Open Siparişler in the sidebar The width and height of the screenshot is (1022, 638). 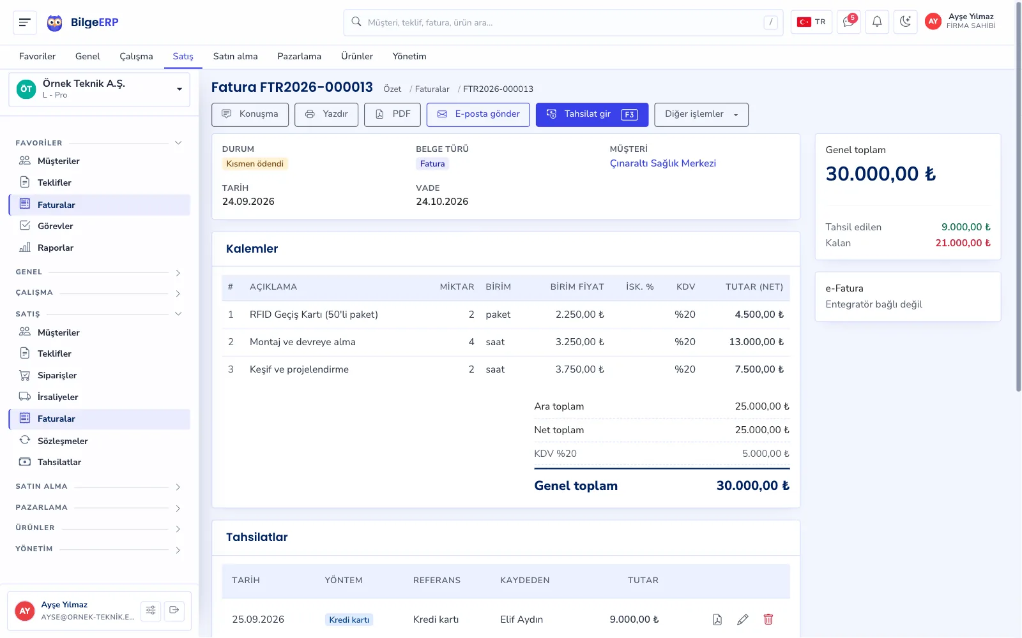pos(100,375)
